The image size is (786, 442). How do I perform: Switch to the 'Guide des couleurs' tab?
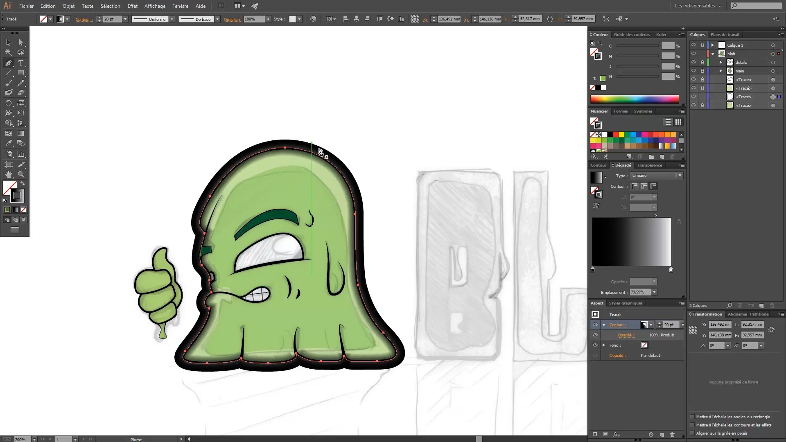pyautogui.click(x=632, y=35)
